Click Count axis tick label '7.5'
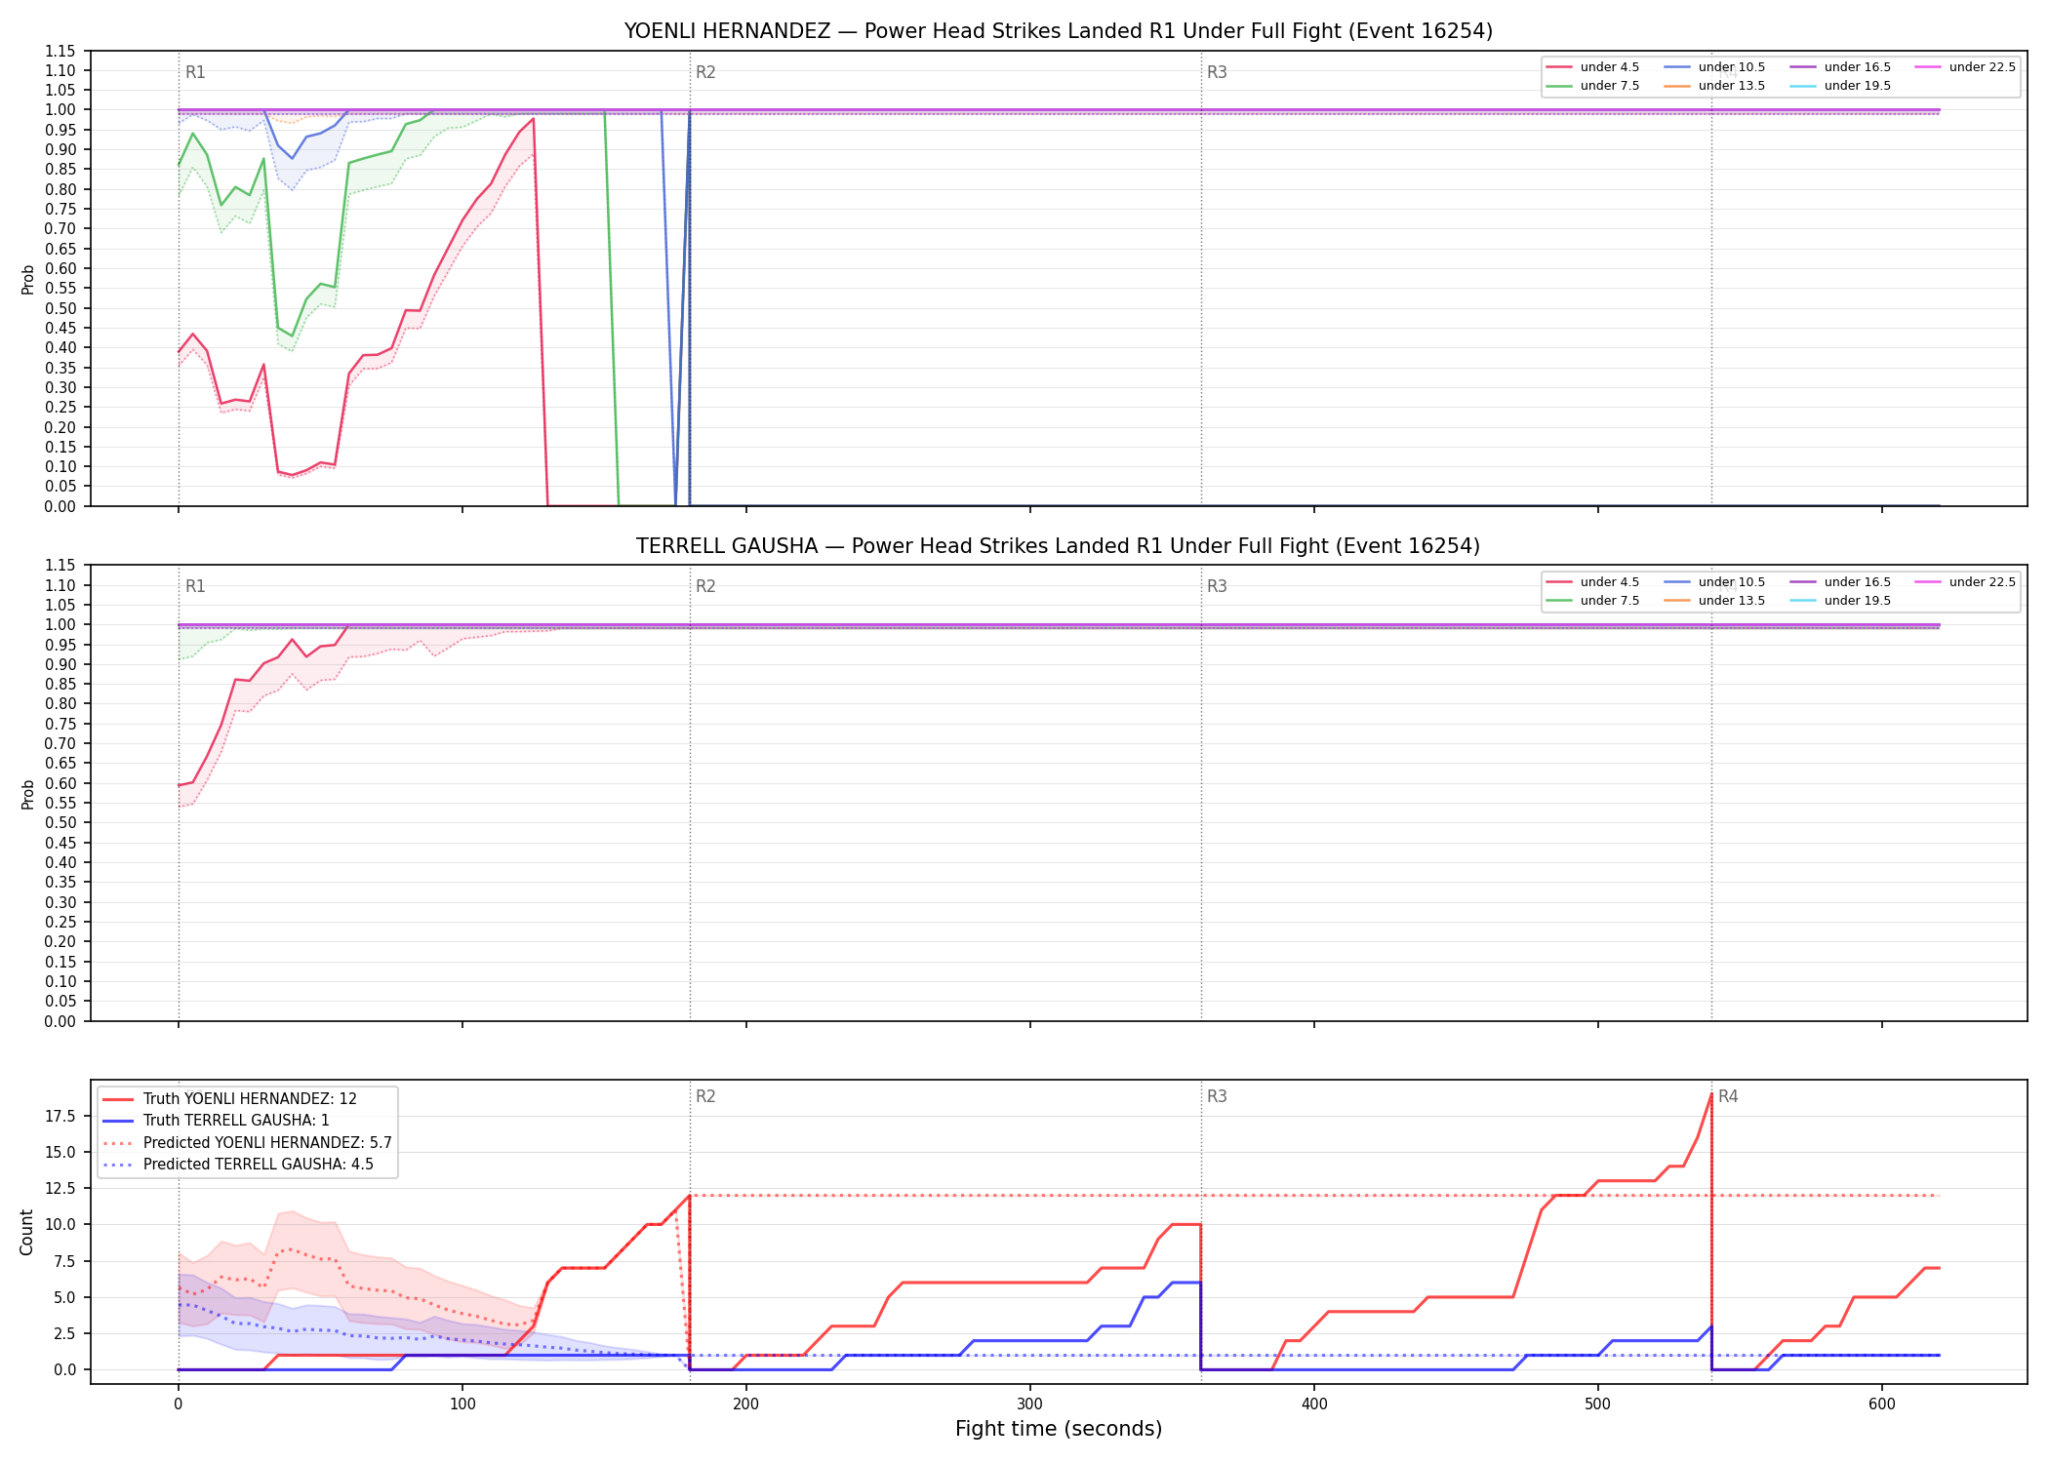The image size is (2049, 1463). pos(64,1261)
